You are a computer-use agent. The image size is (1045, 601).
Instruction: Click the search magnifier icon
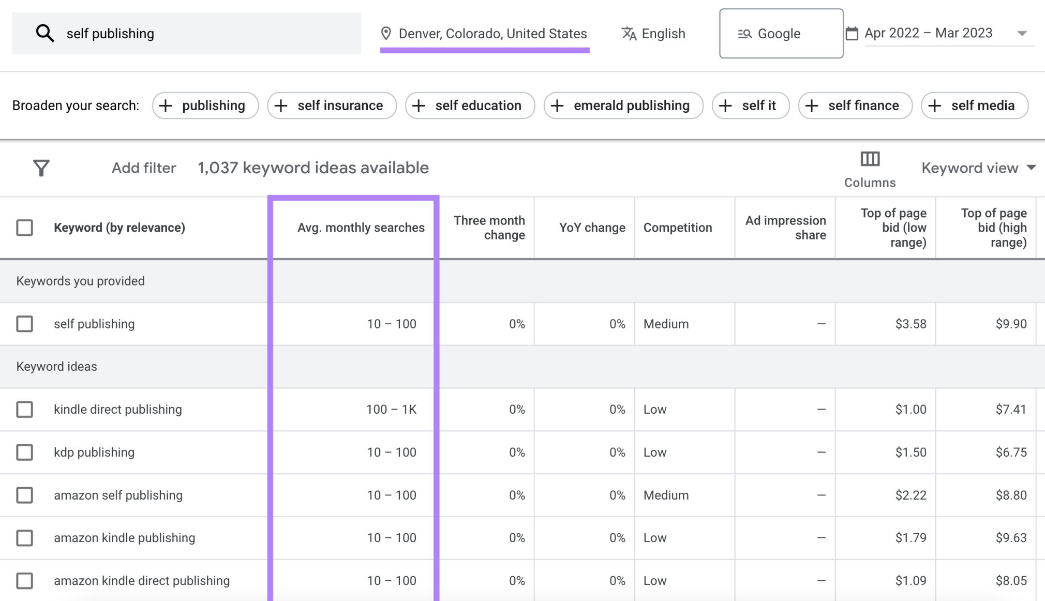44,32
